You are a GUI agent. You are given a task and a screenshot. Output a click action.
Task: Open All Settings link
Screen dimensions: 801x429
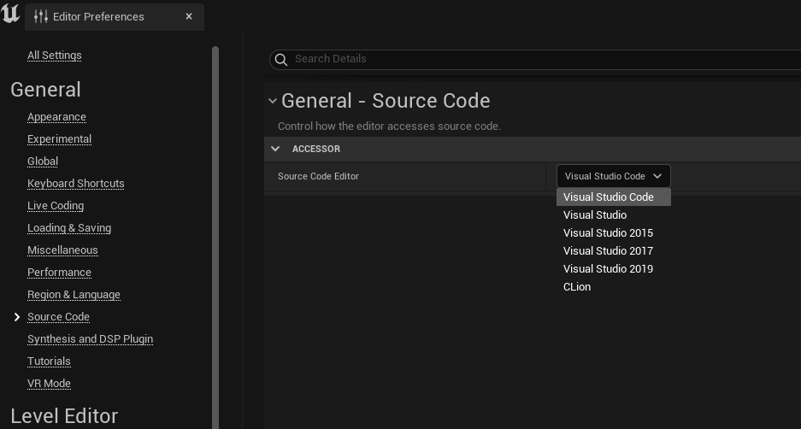pyautogui.click(x=54, y=56)
